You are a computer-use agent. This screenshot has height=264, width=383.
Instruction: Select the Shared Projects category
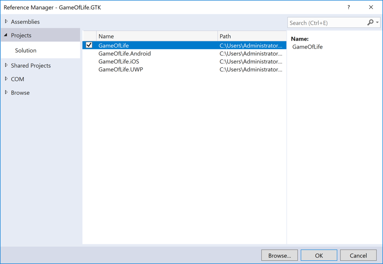(x=31, y=65)
